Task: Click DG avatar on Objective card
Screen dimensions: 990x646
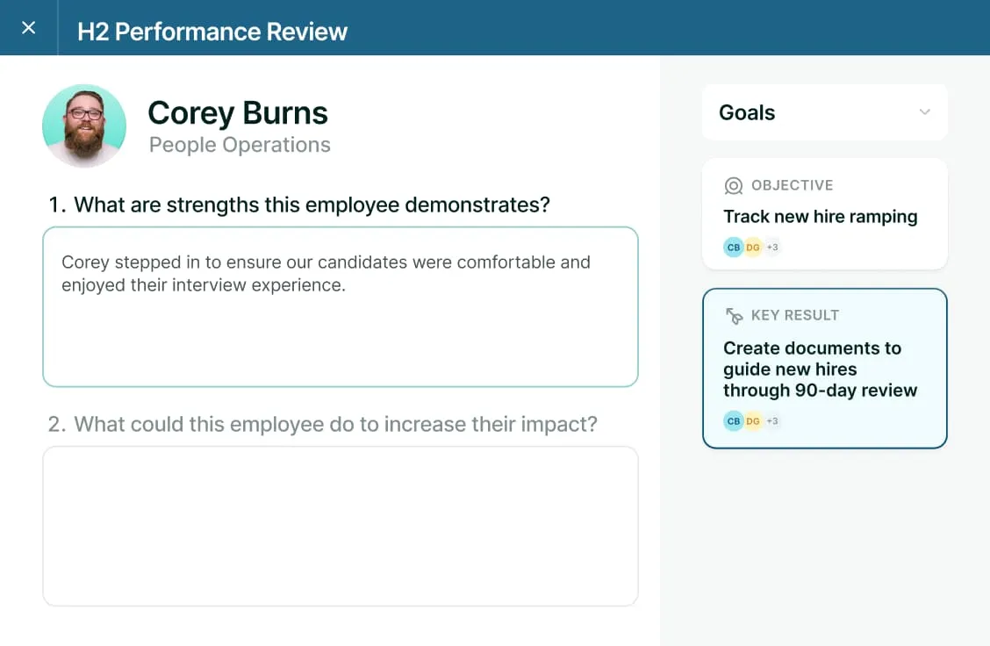Action: point(753,248)
